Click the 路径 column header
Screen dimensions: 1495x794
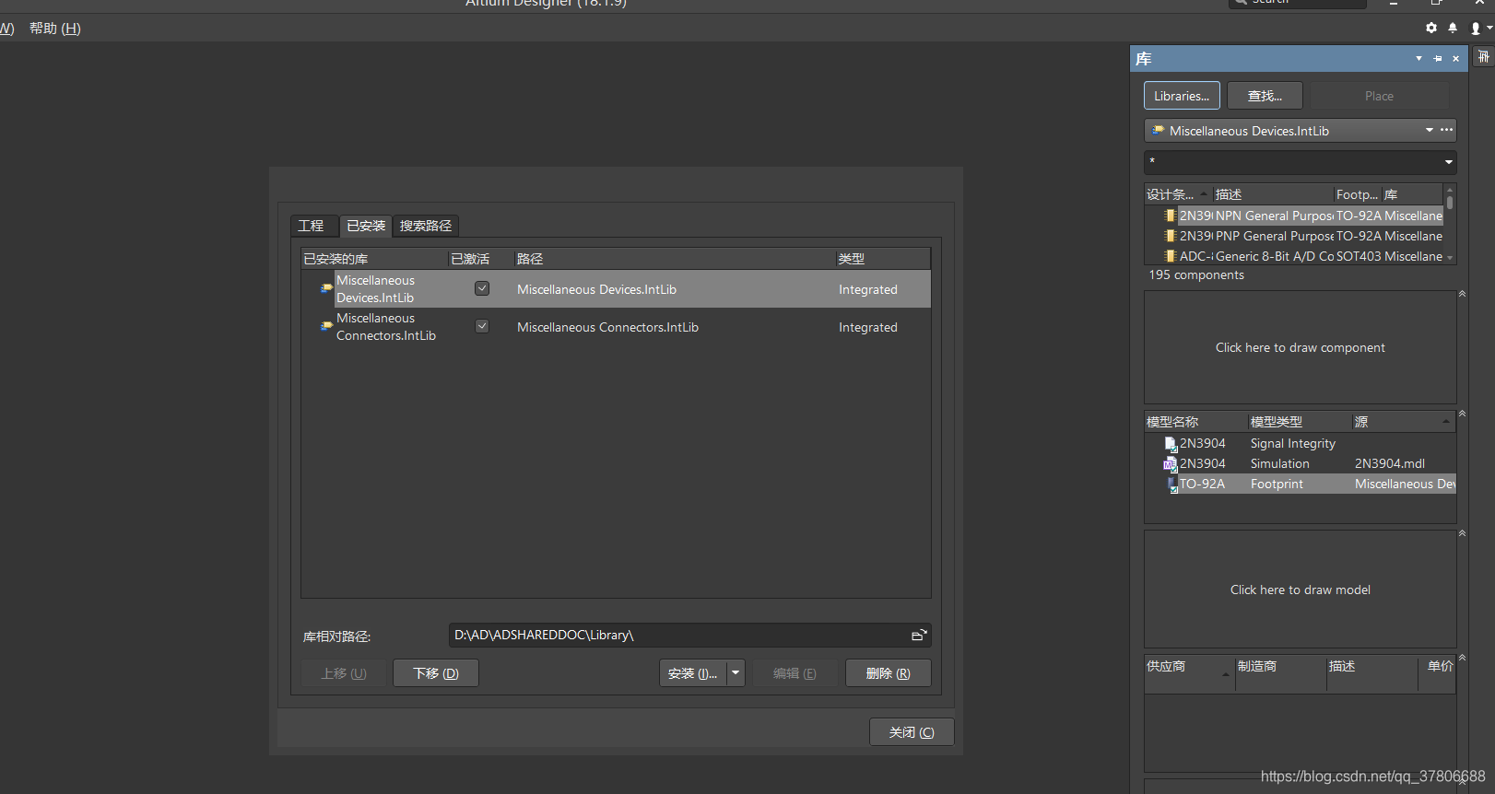point(675,259)
